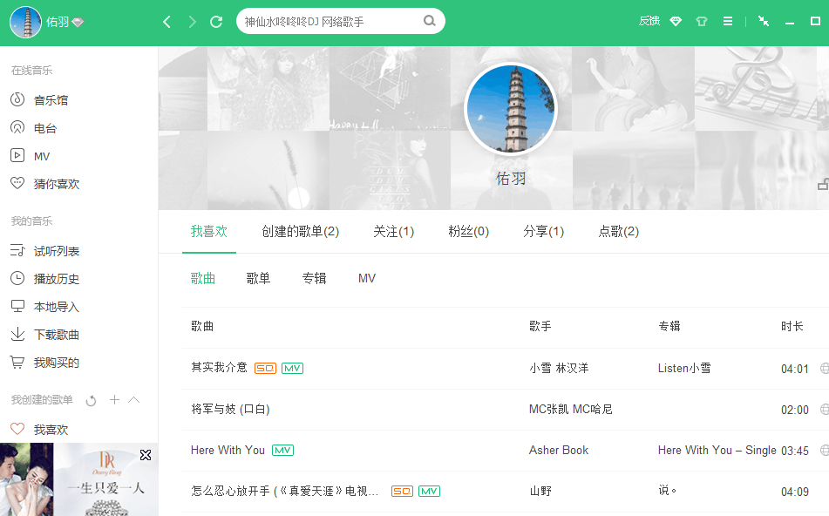This screenshot has width=829, height=516.
Task: Click the refresh icon in the top bar
Action: pos(216,22)
